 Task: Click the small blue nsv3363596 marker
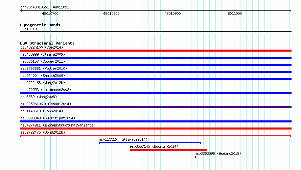point(195,157)
